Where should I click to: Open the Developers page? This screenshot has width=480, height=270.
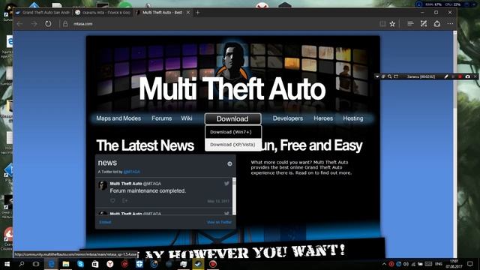coord(288,118)
